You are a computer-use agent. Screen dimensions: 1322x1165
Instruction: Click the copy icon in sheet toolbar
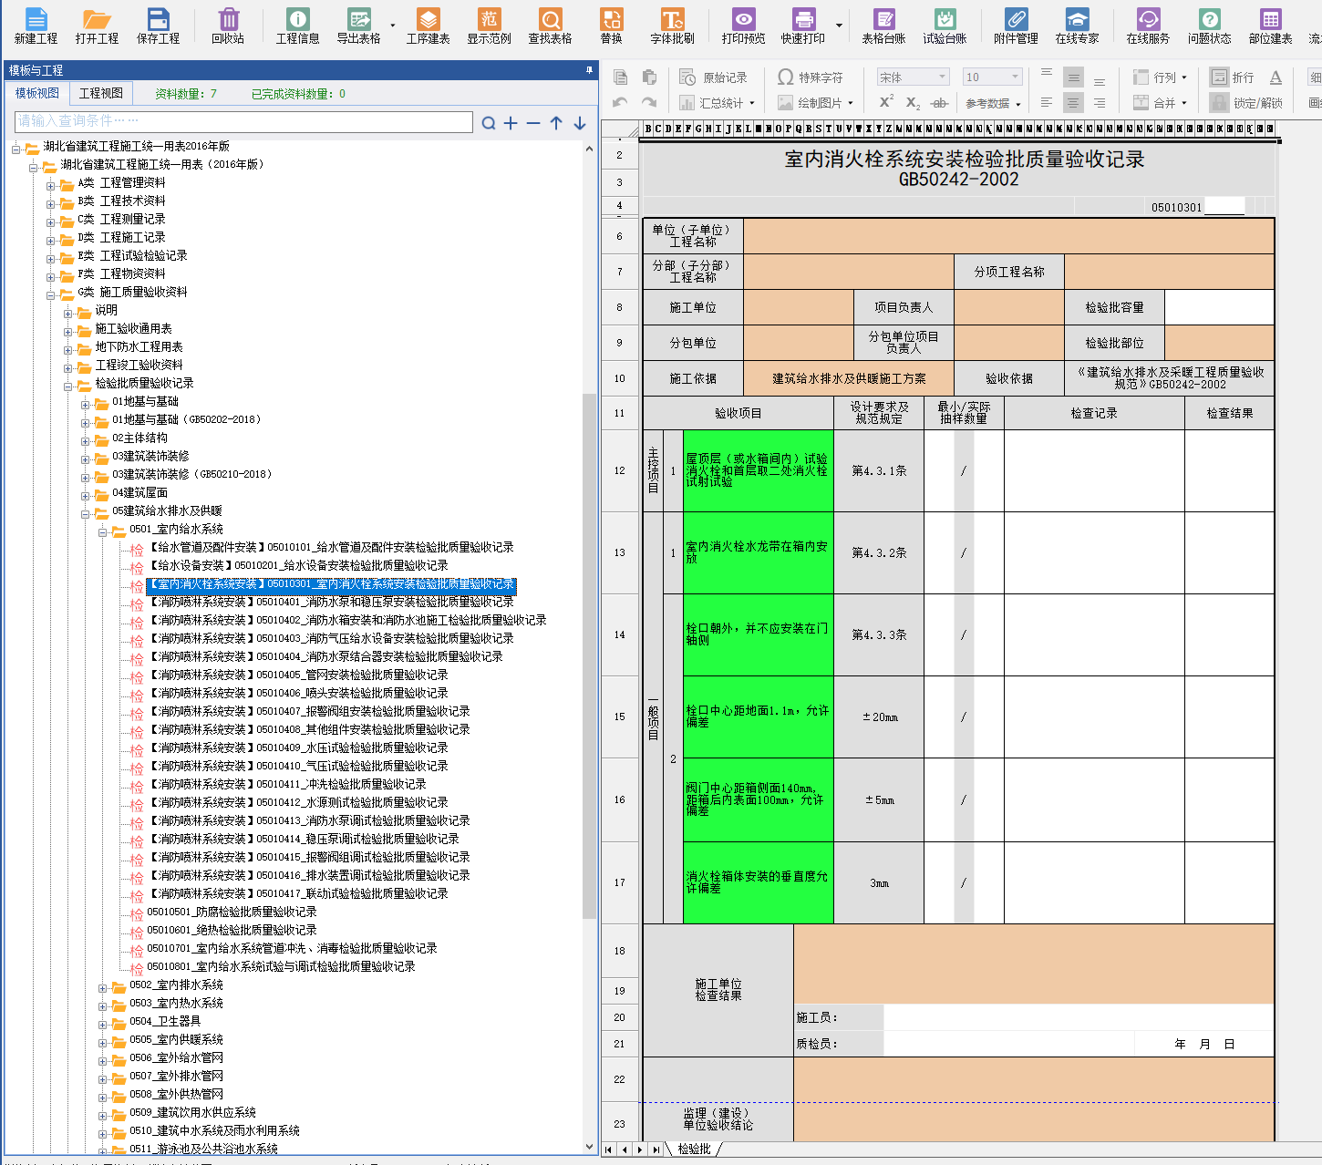click(x=621, y=77)
